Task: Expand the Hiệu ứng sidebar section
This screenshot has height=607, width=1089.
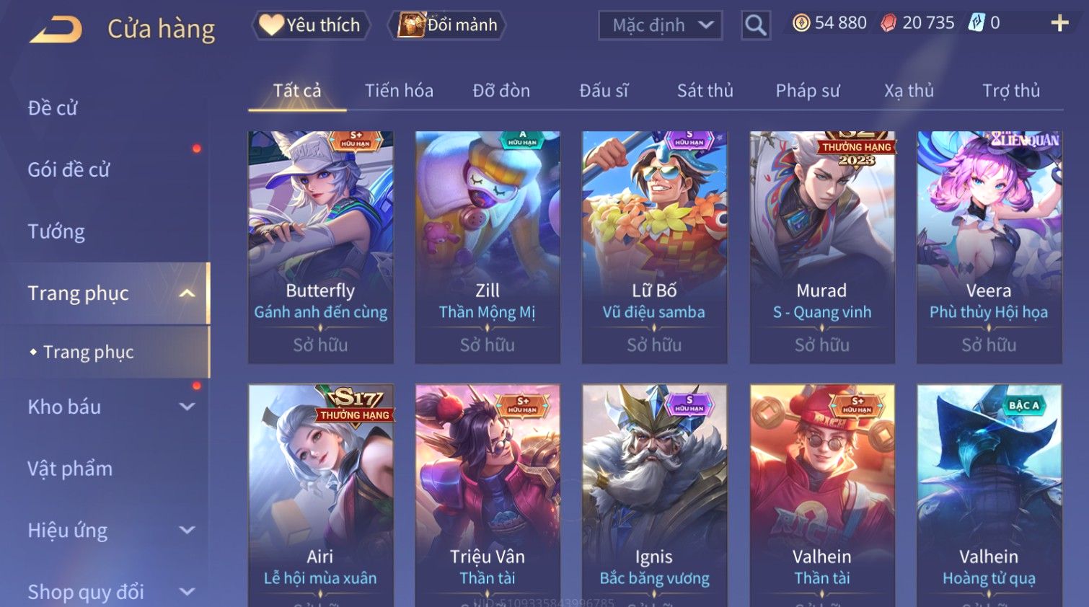Action: [x=187, y=531]
